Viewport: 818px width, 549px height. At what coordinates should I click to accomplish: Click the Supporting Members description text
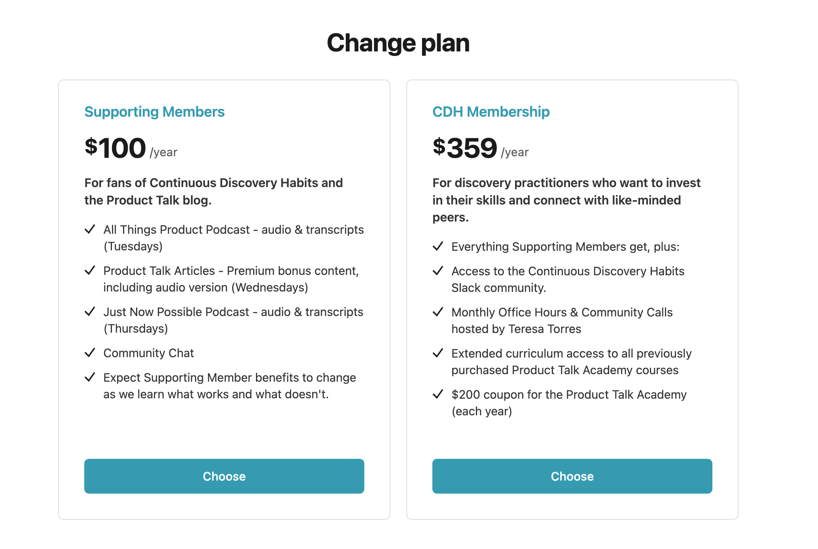[214, 191]
